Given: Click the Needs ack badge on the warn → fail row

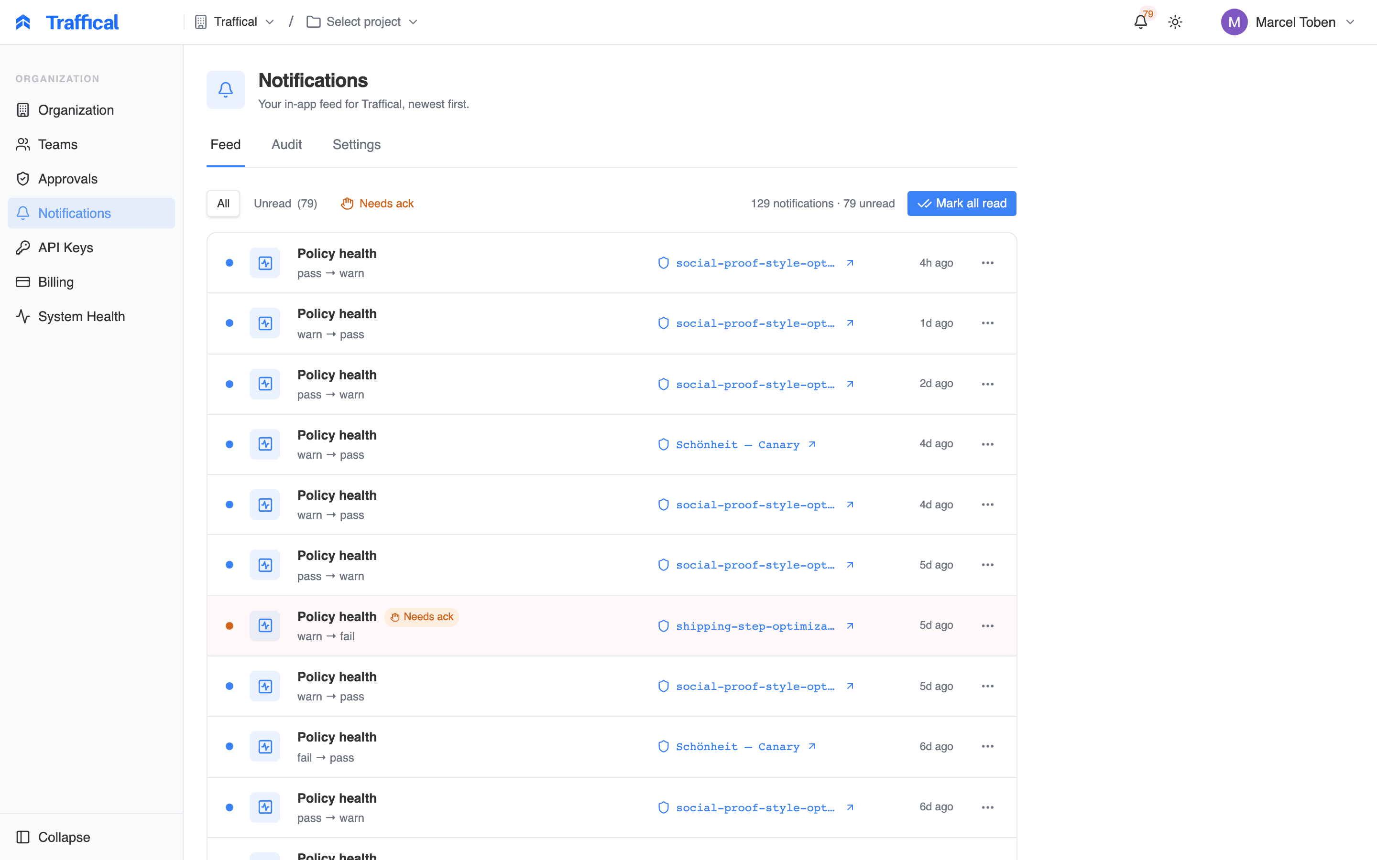Looking at the screenshot, I should tap(422, 616).
